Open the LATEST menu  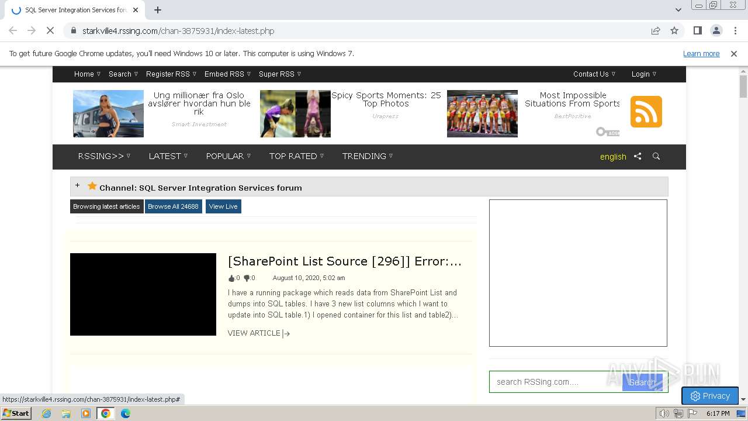(x=168, y=156)
